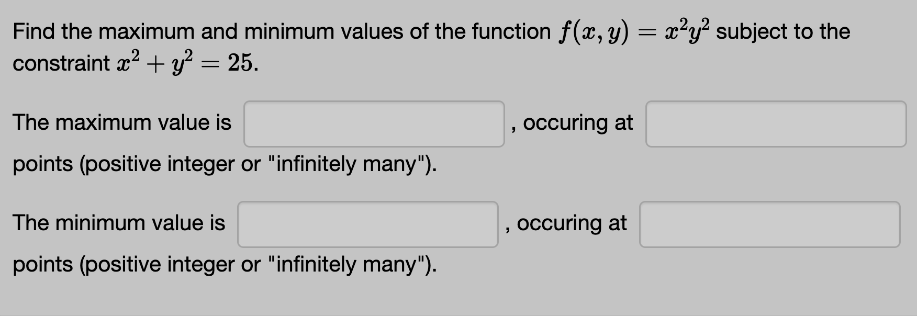The height and width of the screenshot is (316, 917).
Task: Click the second 'points (positive integer...)' hint
Action: pos(224,265)
